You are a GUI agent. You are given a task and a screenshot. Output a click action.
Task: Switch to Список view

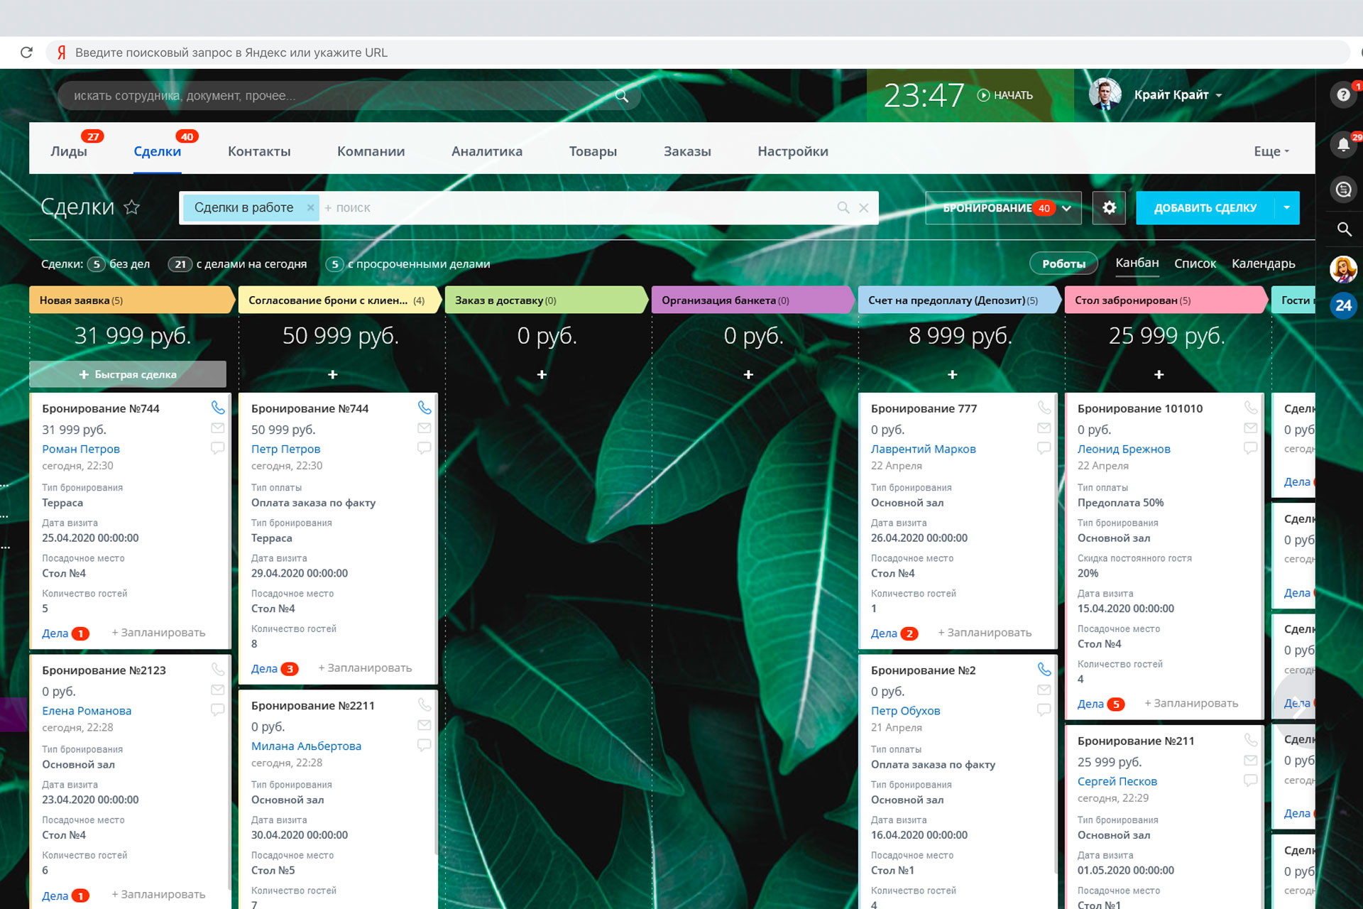click(1195, 263)
